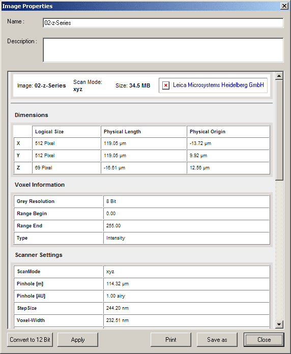This screenshot has height=354, width=291.
Task: Click the vertical scrollbar thumb
Action: pos(279,130)
